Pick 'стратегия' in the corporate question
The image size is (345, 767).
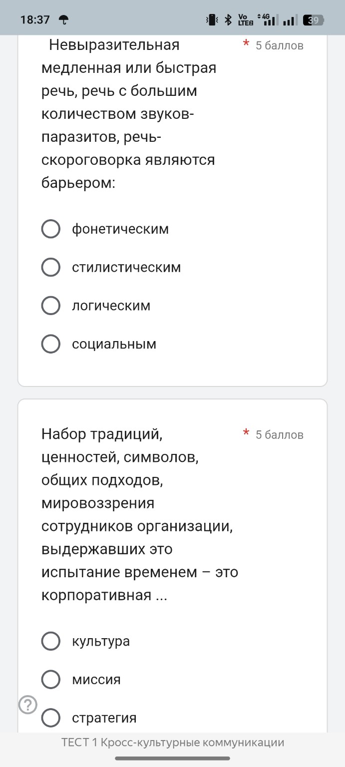(x=50, y=718)
